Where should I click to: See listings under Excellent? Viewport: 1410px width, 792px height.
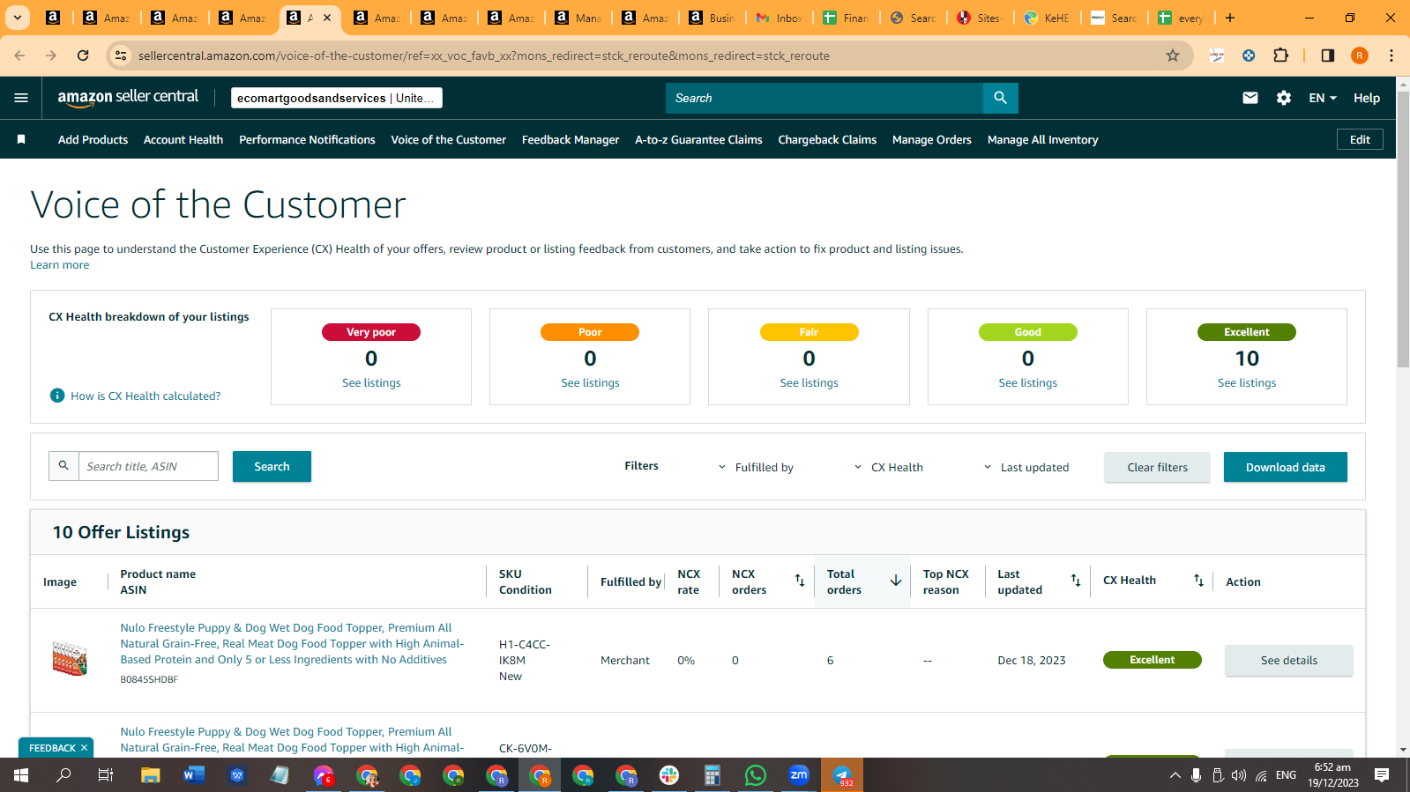(1246, 383)
